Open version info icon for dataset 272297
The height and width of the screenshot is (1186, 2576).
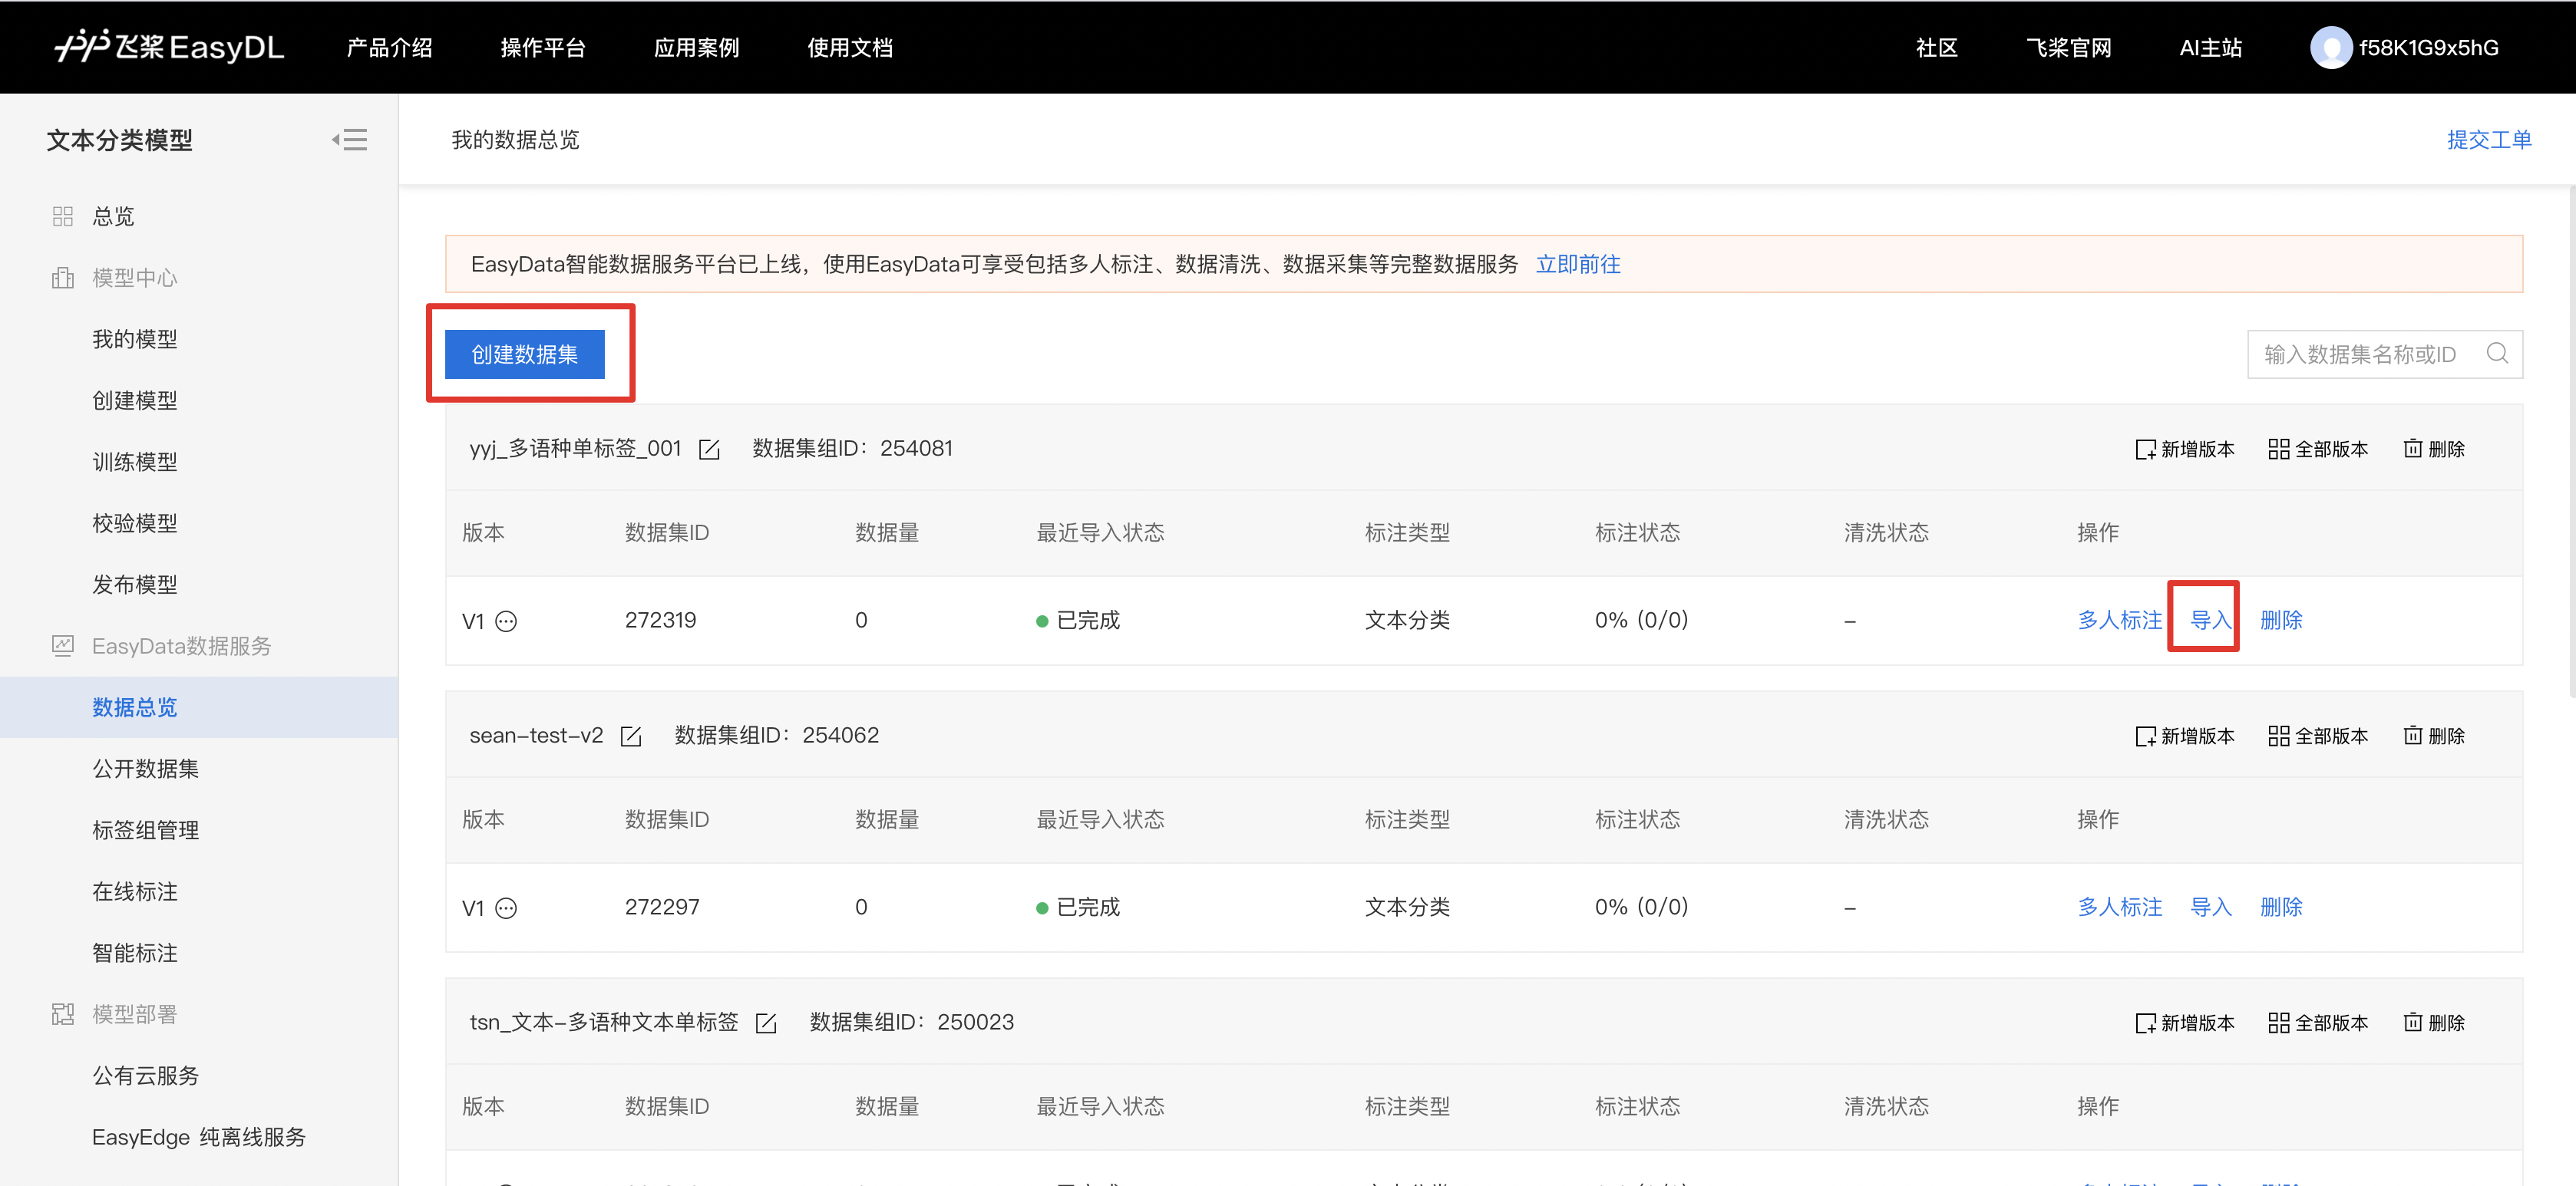coord(507,908)
